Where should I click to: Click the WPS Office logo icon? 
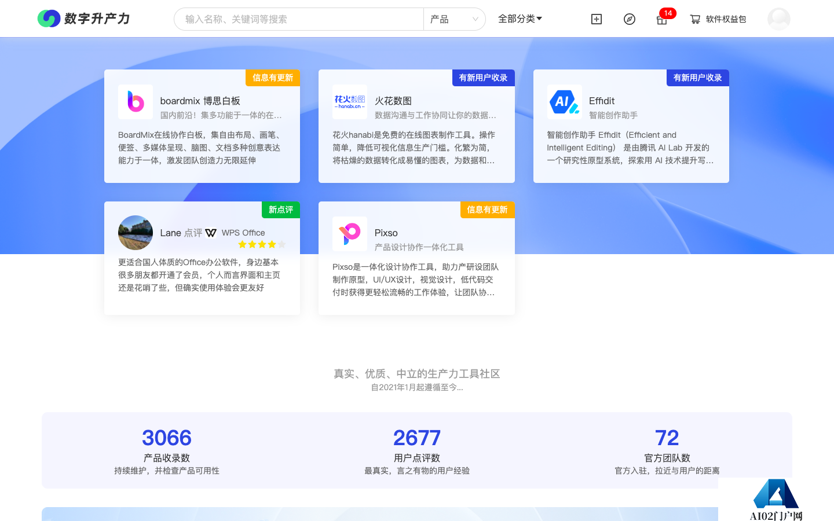[211, 233]
